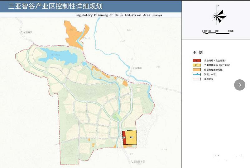Click the large blue reservoir on map
Screen dimensions: 250x168
pyautogui.click(x=59, y=56)
